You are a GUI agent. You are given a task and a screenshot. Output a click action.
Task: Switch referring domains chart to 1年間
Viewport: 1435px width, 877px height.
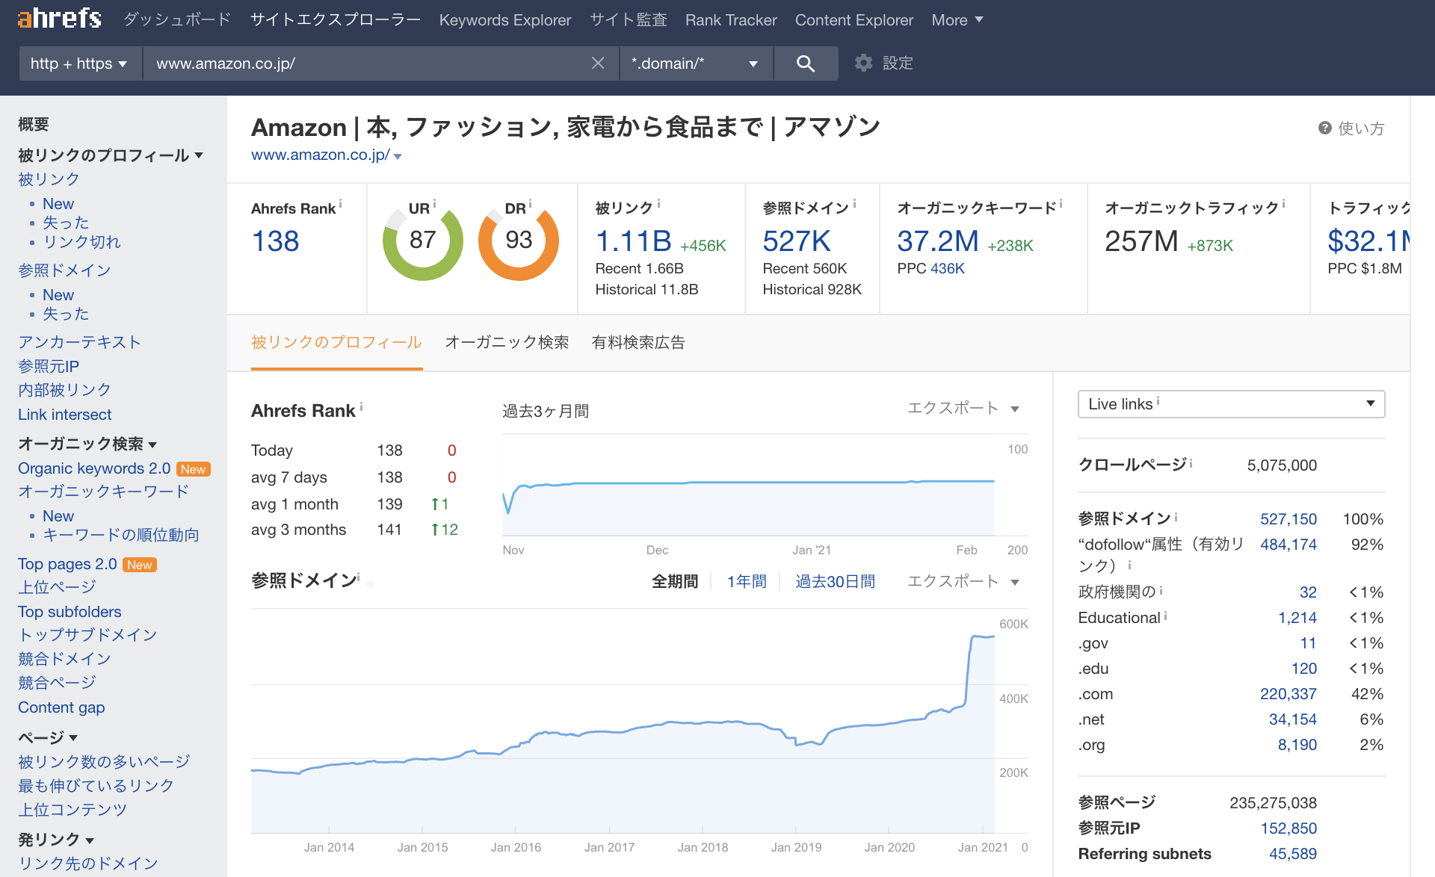tap(747, 581)
